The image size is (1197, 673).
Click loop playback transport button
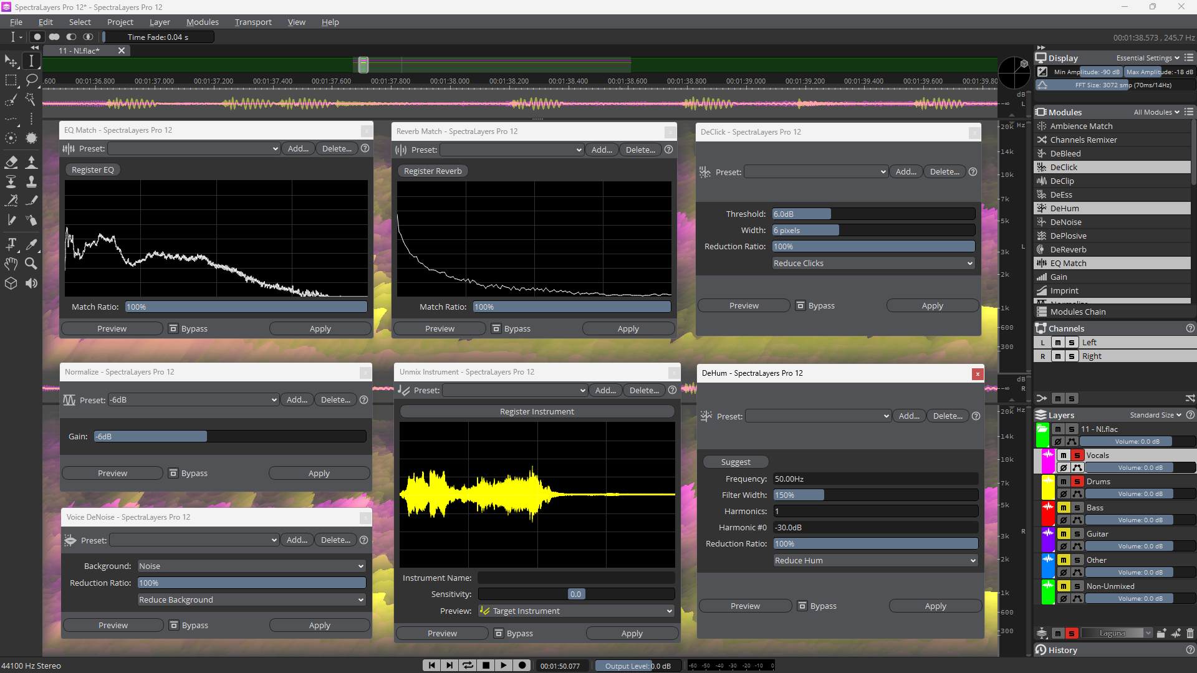coord(468,666)
